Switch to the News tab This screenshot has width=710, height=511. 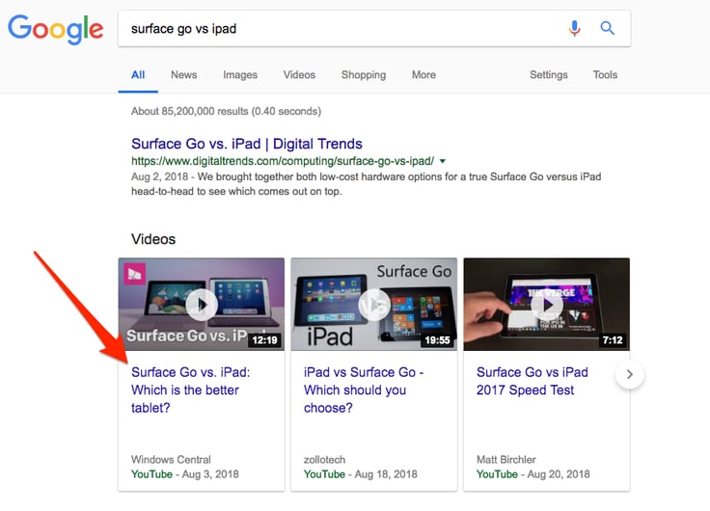[x=184, y=74]
